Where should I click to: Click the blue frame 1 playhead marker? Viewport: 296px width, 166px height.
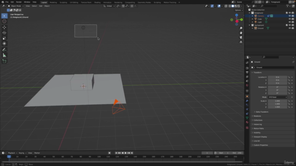click(x=9, y=157)
